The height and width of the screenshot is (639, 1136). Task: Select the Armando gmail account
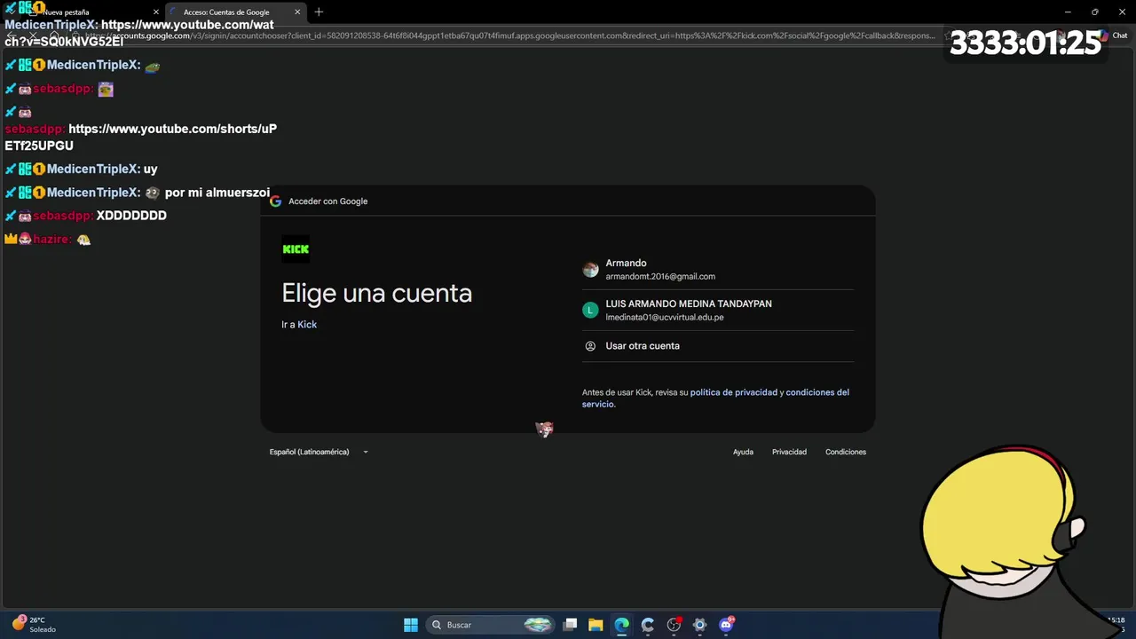point(717,270)
